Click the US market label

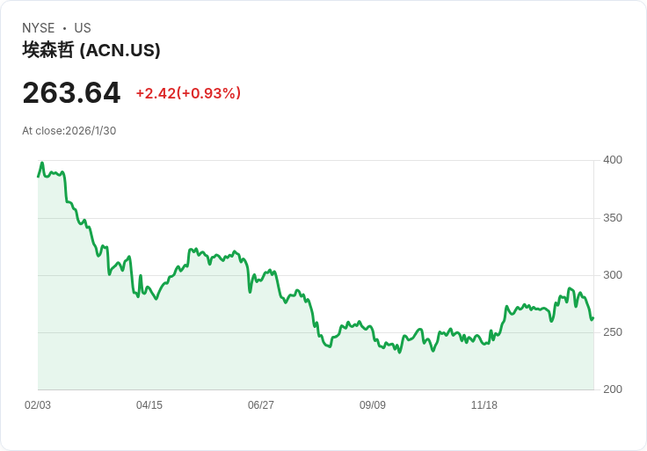click(83, 28)
